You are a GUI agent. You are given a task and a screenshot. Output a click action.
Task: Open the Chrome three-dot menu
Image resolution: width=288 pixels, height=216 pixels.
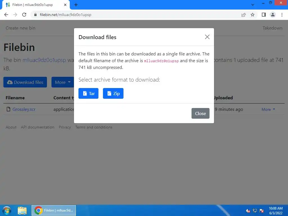(x=282, y=15)
